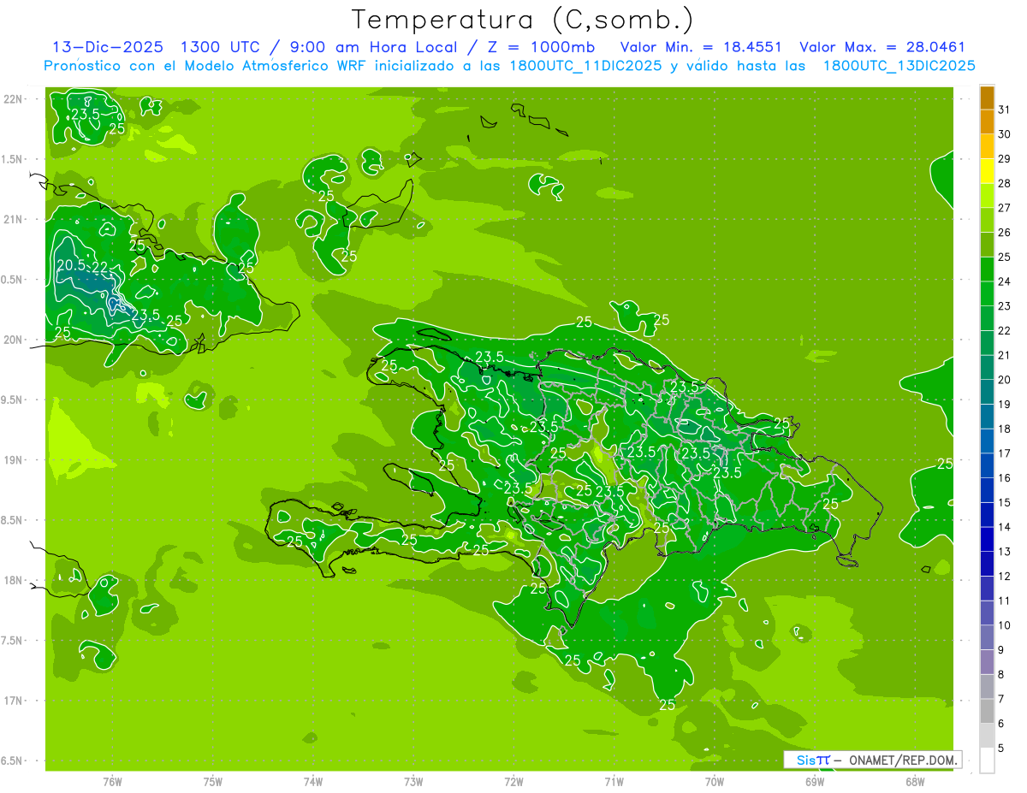Select the "13-Dic-2025" date text

tap(110, 47)
